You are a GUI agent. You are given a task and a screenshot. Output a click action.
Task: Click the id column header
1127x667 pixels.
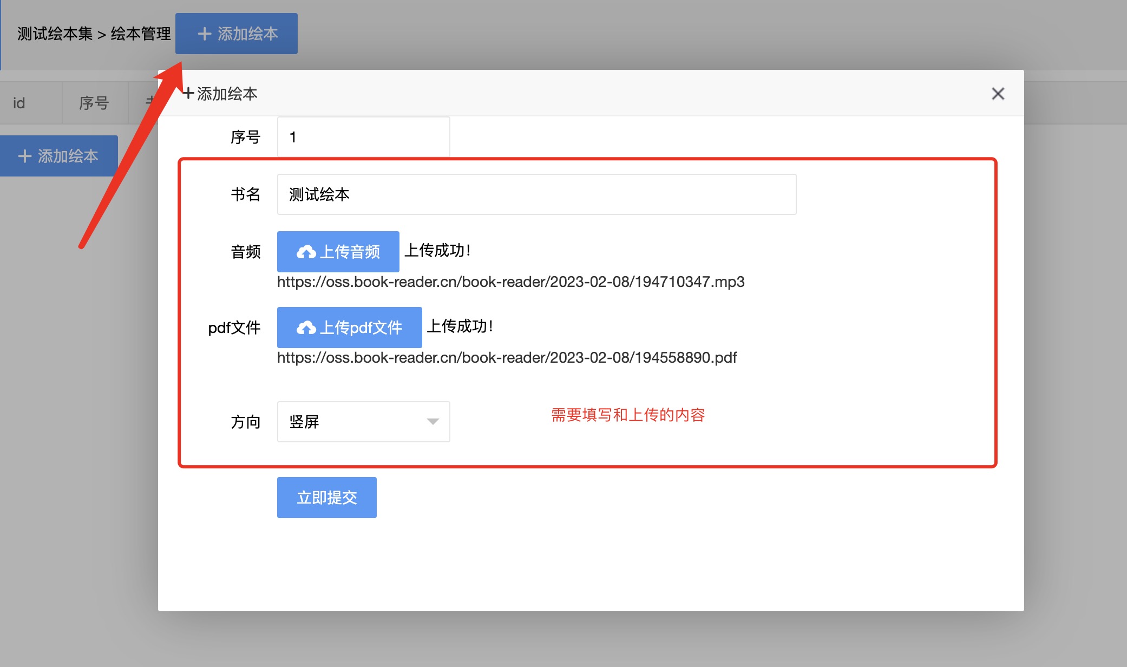click(x=19, y=103)
